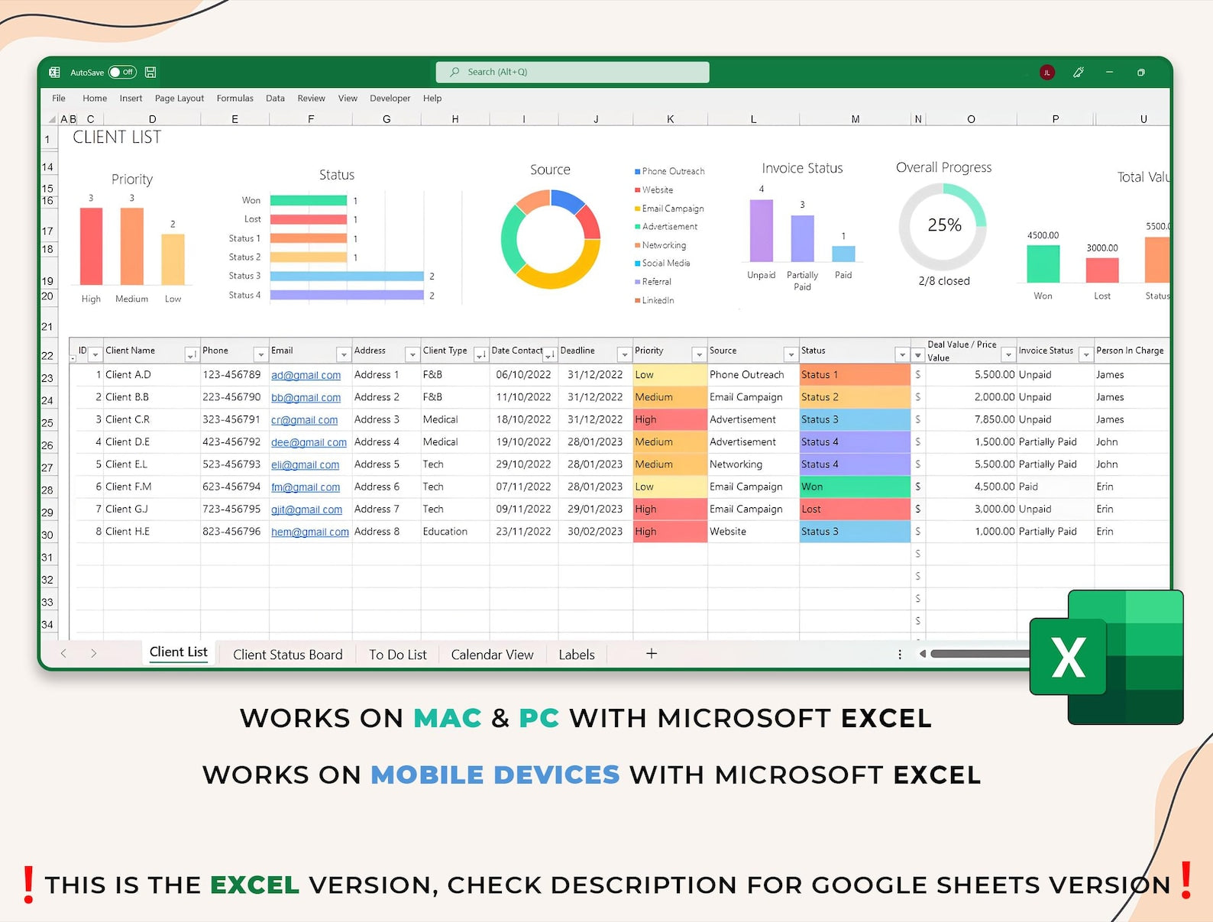
Task: Click the pen/ink icon in title bar
Action: (x=1079, y=73)
